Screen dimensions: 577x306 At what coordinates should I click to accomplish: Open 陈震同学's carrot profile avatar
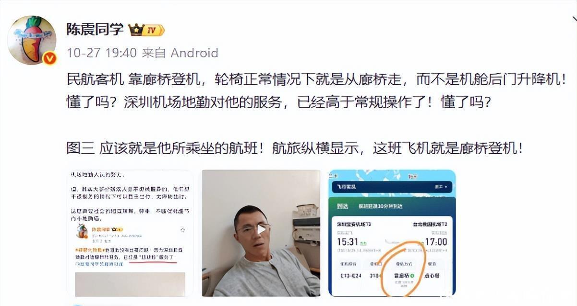tap(32, 40)
